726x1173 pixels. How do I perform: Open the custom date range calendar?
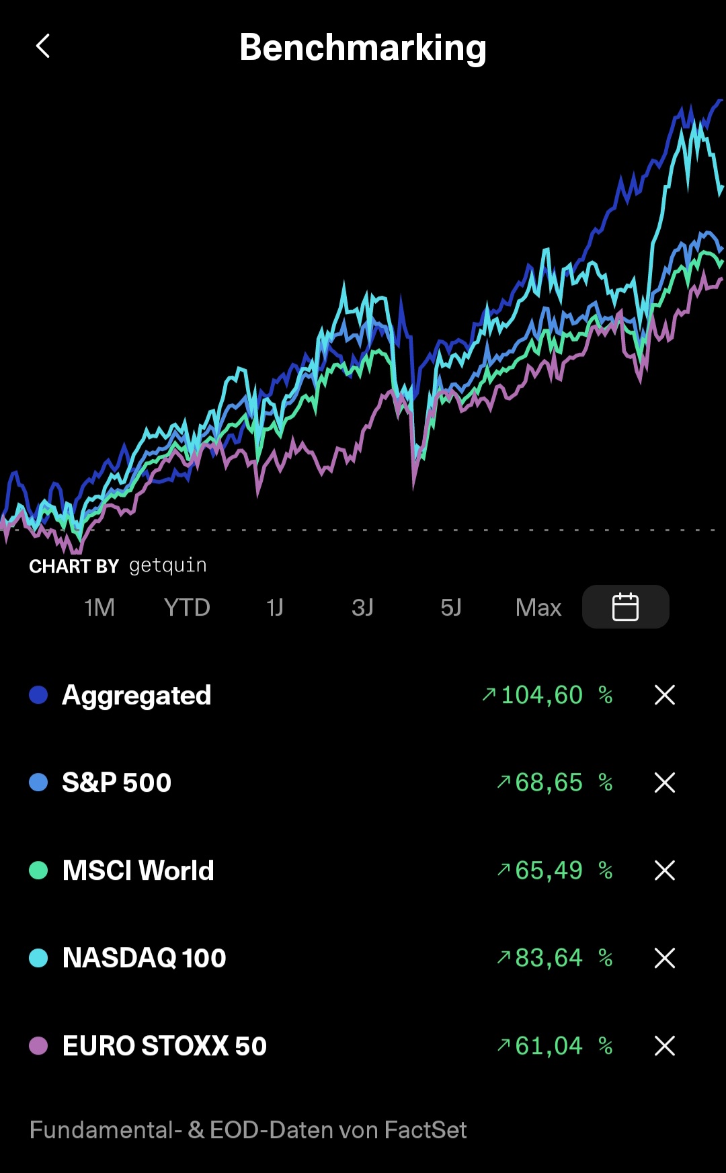[625, 607]
